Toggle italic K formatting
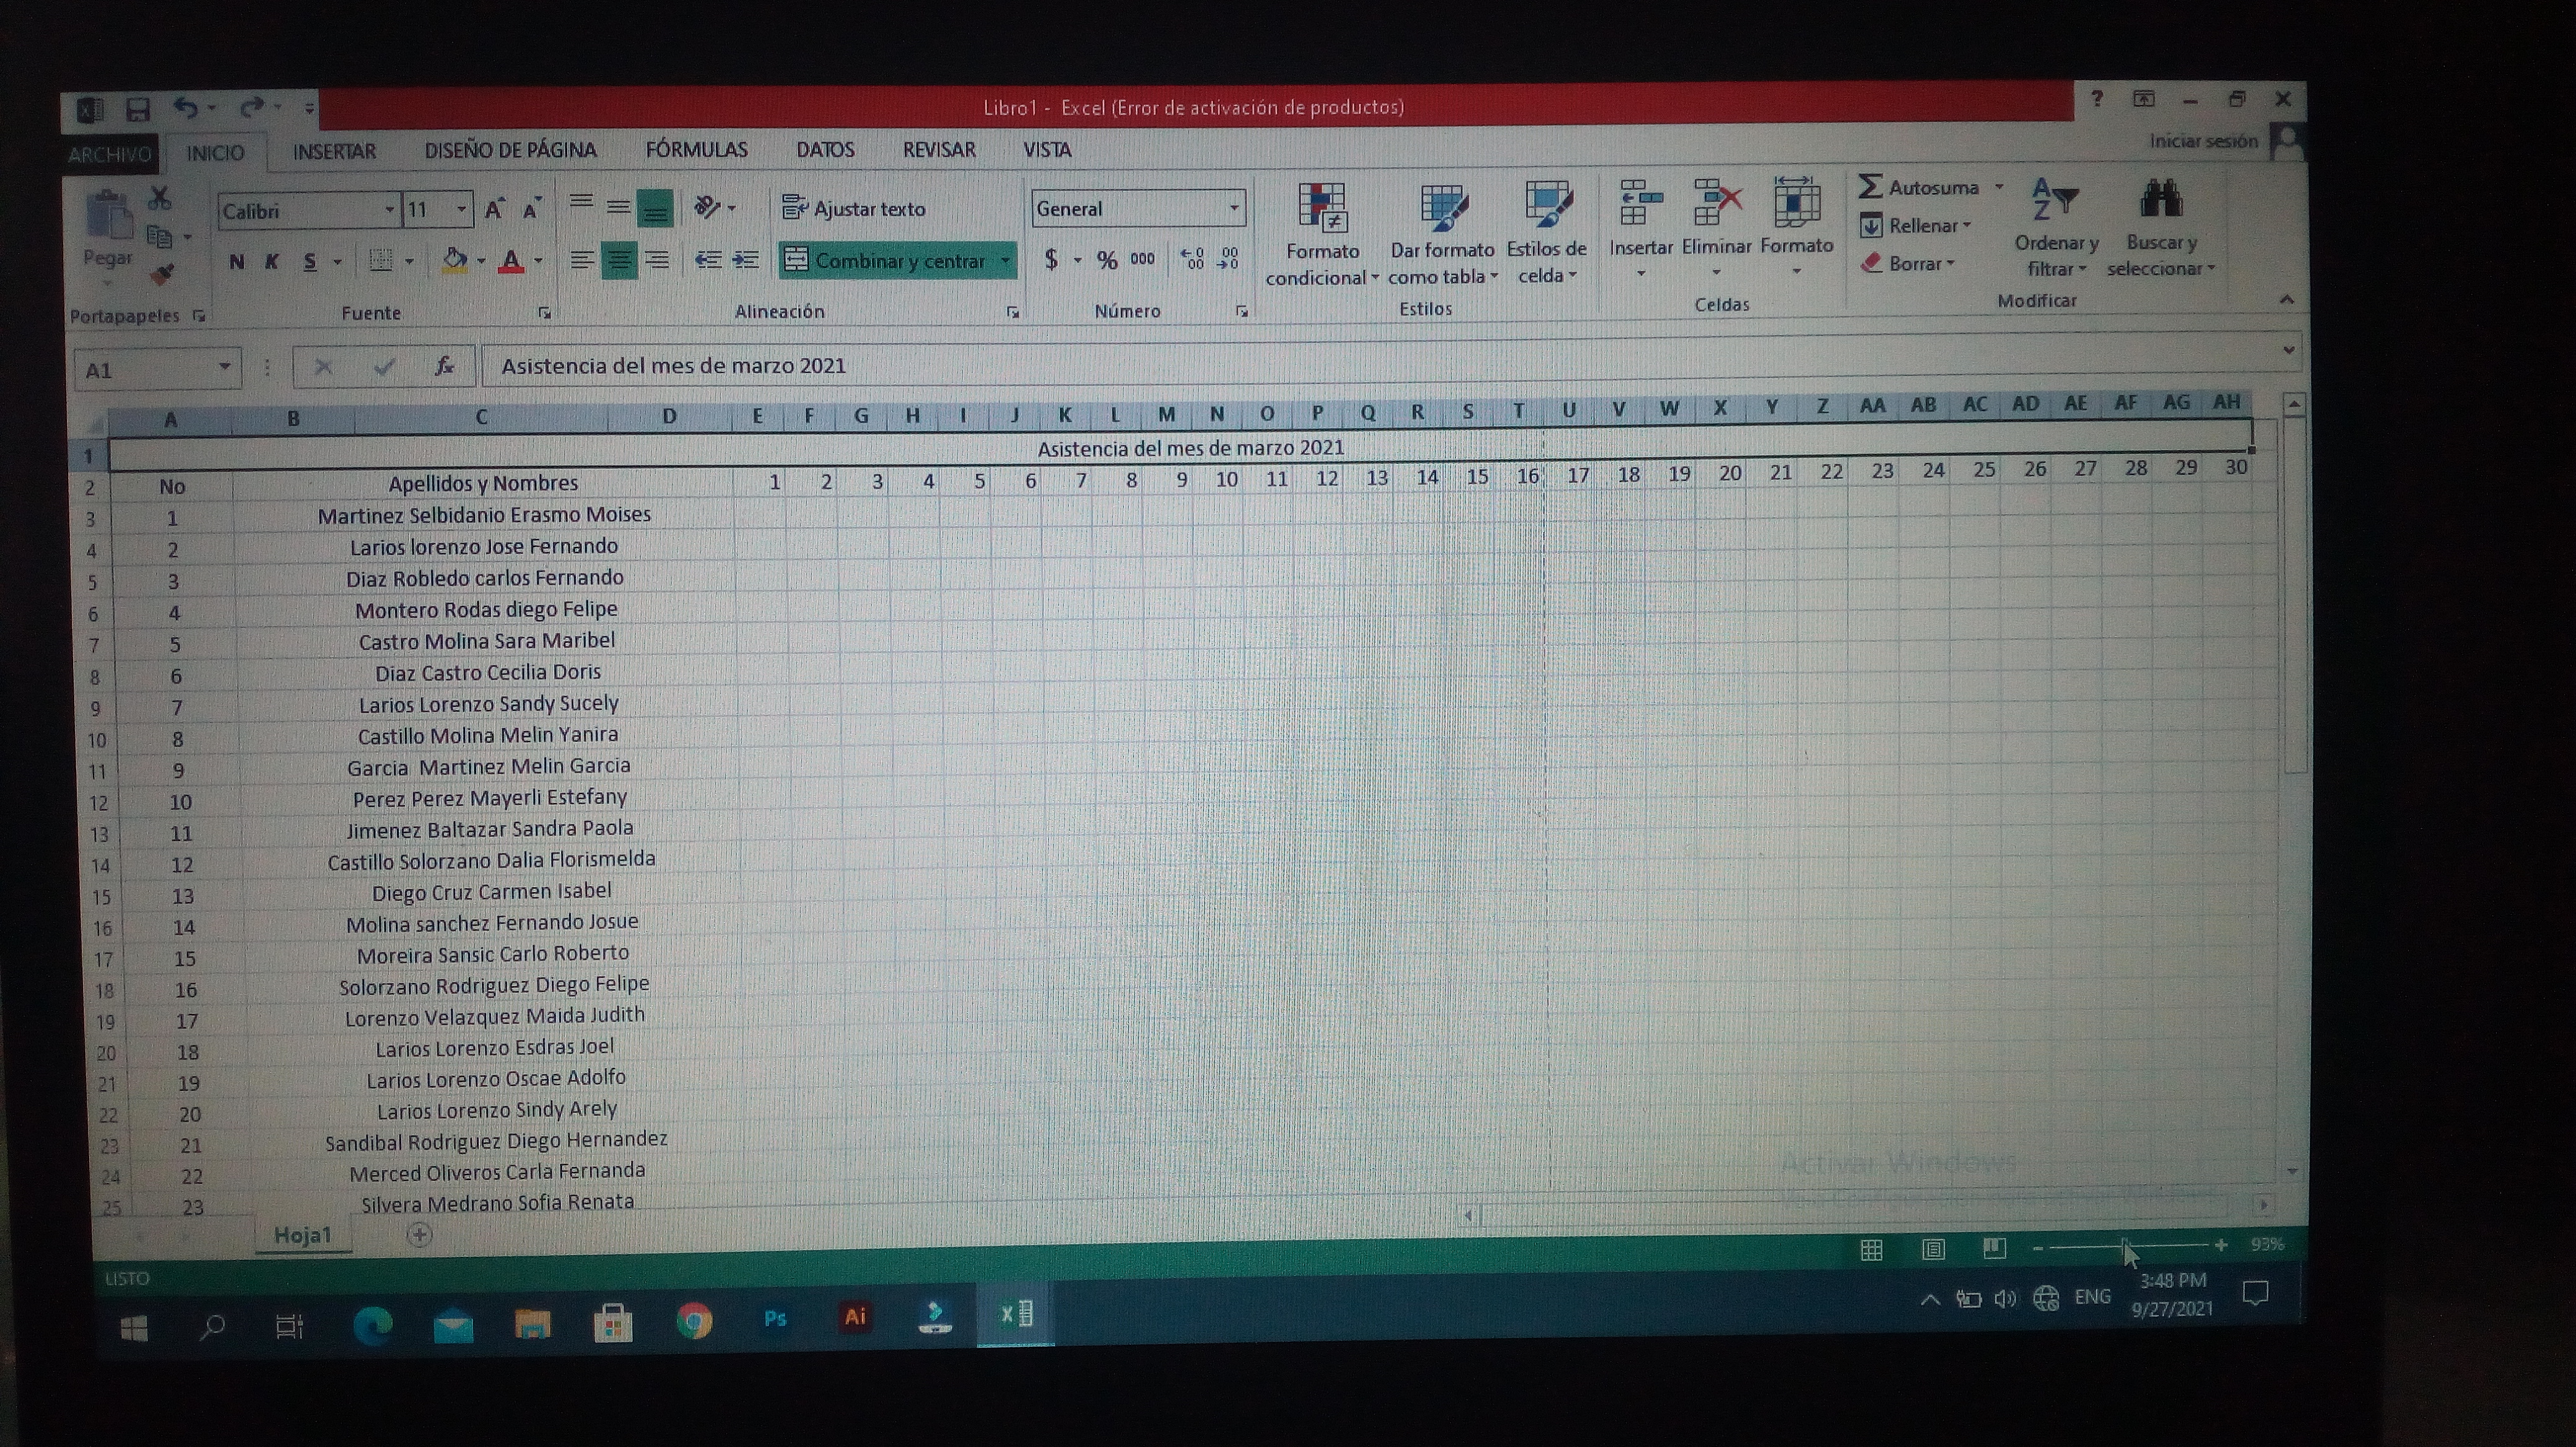2576x1447 pixels. [x=272, y=262]
